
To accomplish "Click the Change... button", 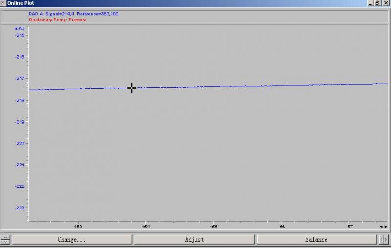I will [x=72, y=240].
